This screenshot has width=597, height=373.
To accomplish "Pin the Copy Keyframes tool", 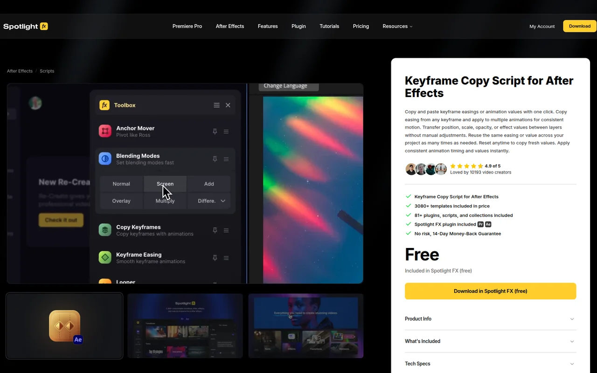I will 215,230.
